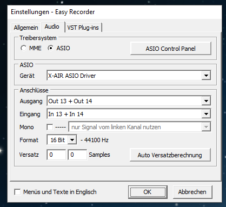
Task: Cancel with the Abbrechen button
Action: pyautogui.click(x=192, y=192)
